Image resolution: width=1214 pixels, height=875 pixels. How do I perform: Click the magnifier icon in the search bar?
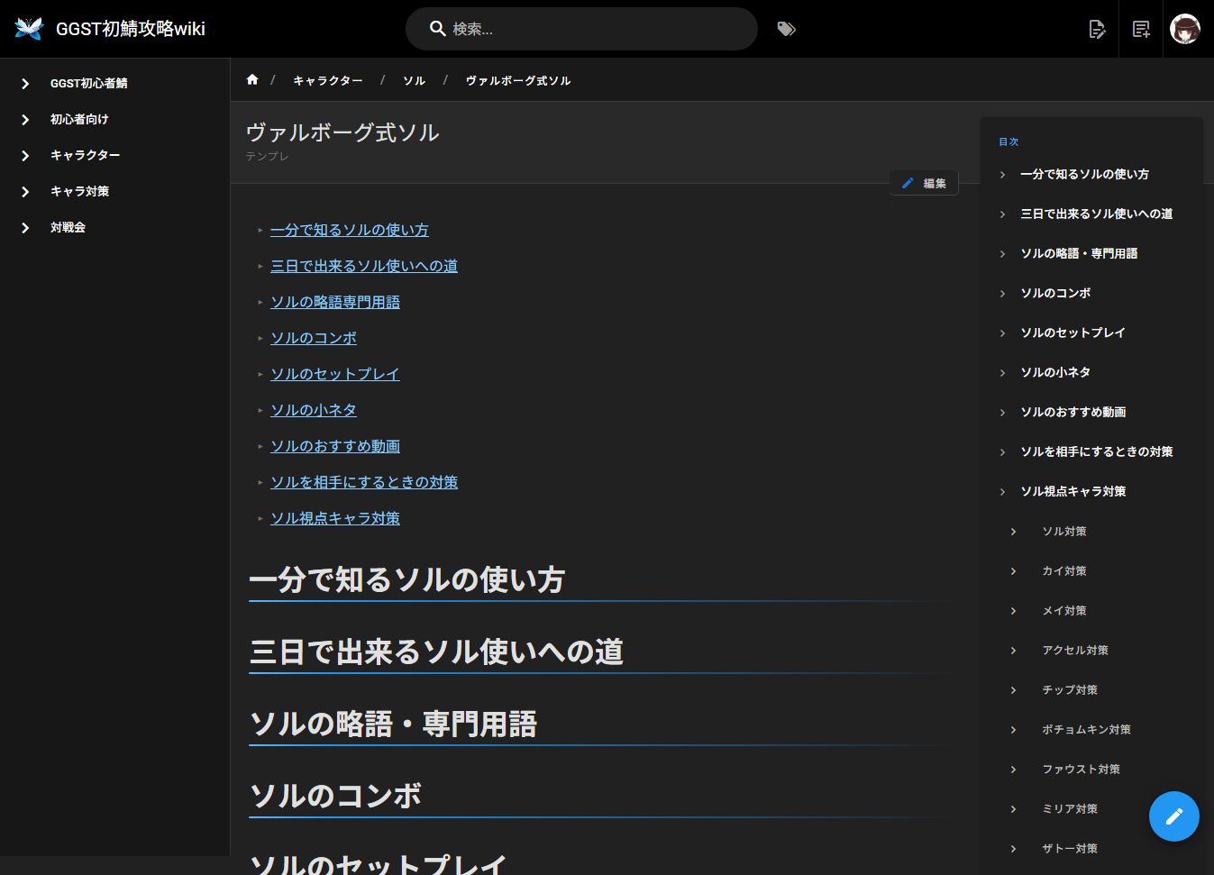click(438, 29)
